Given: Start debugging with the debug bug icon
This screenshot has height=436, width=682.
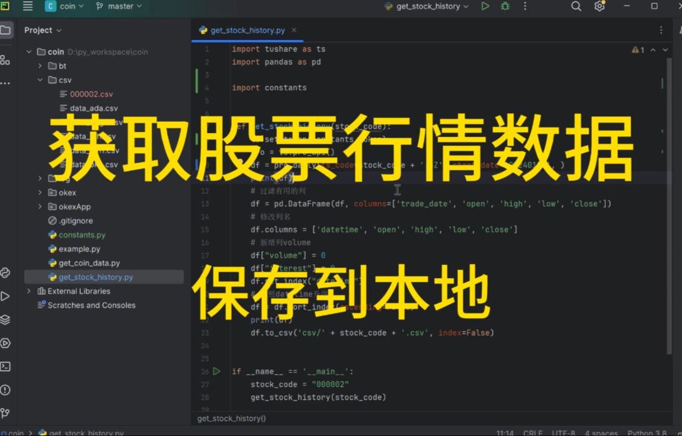Looking at the screenshot, I should (x=505, y=6).
